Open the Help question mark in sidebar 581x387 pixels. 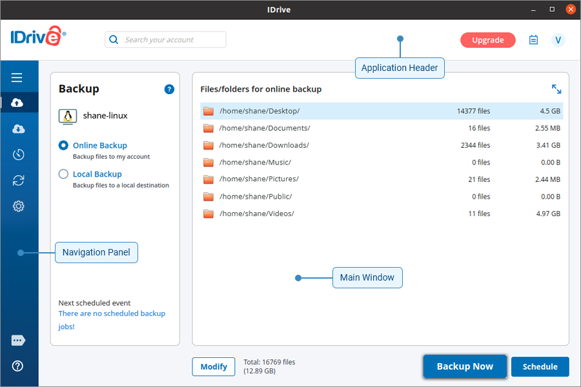click(x=18, y=366)
